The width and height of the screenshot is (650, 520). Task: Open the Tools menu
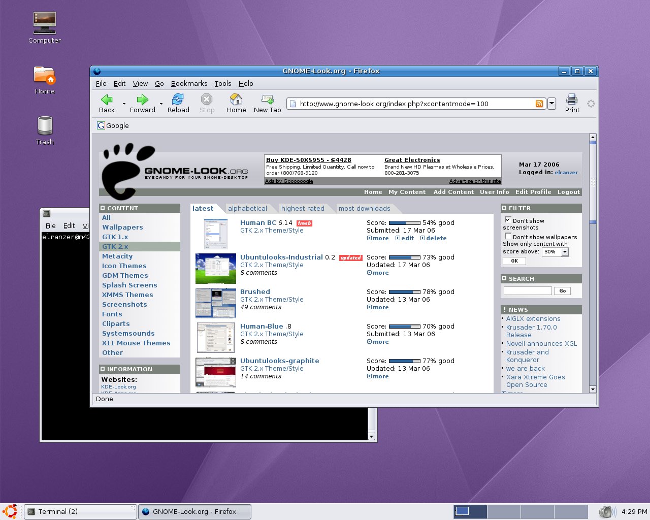(222, 84)
